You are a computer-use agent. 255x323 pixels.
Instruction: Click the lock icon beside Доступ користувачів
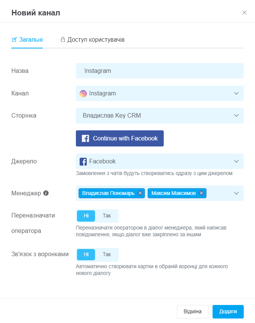63,39
